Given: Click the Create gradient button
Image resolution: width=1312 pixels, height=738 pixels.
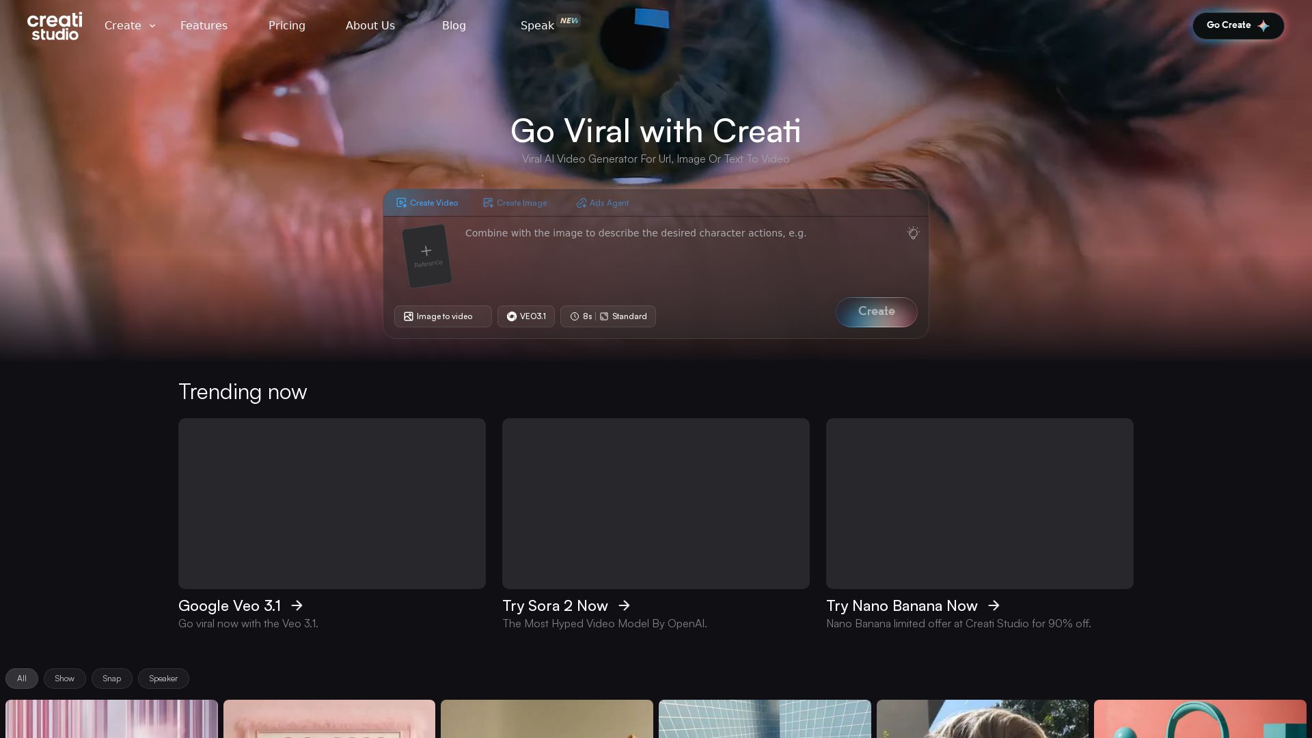Looking at the screenshot, I should click(876, 312).
